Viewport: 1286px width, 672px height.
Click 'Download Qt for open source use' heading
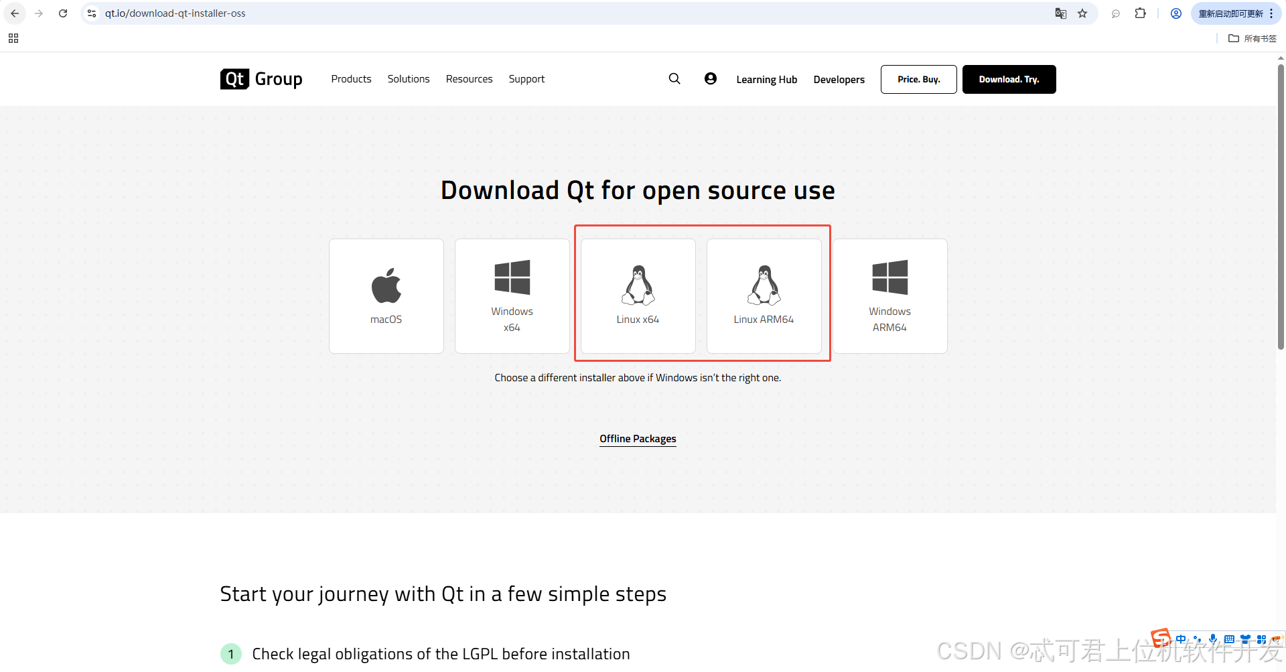pyautogui.click(x=638, y=191)
